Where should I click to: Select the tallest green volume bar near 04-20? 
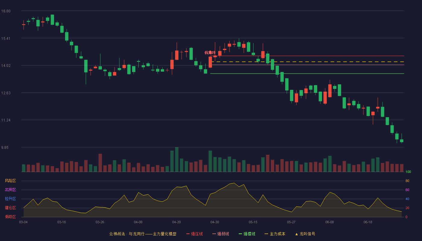[177, 159]
